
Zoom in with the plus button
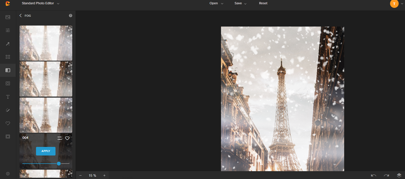pos(104,175)
